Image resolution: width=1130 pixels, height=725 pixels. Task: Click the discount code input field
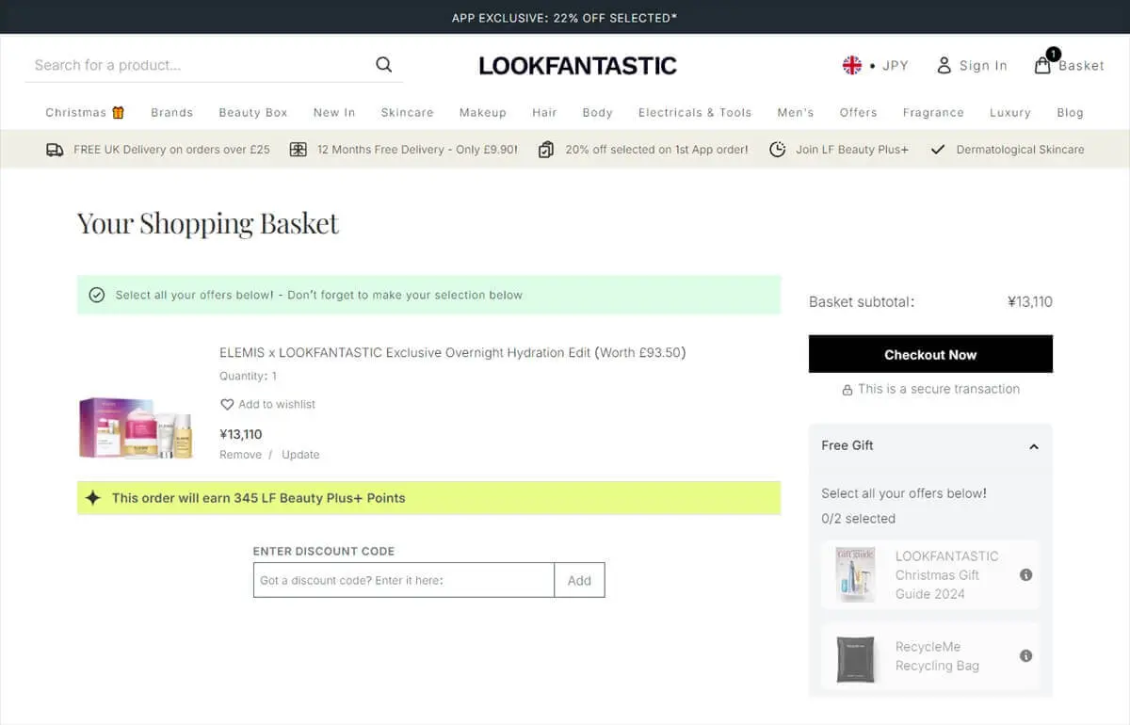[x=404, y=580]
